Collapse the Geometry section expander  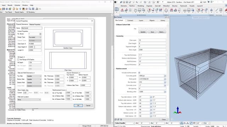(x=115, y=36)
